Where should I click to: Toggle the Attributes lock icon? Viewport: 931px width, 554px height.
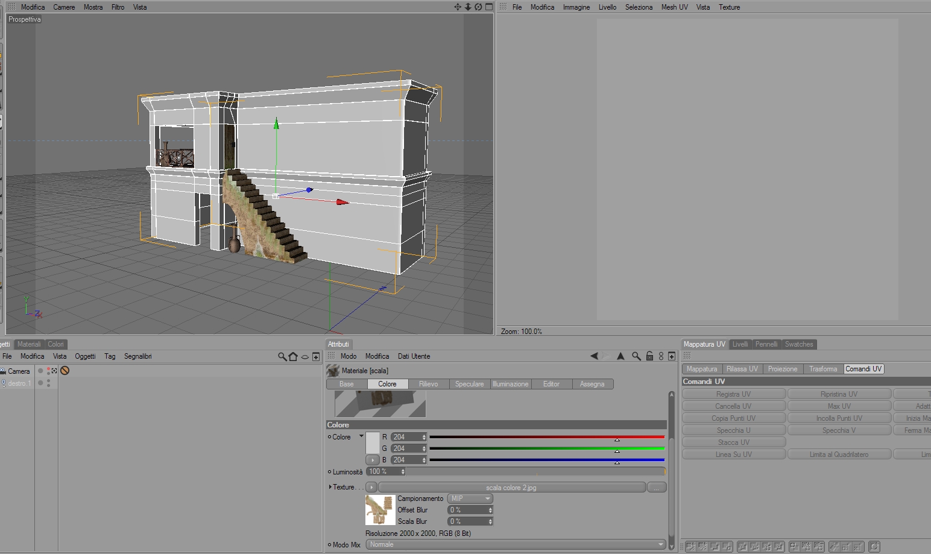(649, 356)
